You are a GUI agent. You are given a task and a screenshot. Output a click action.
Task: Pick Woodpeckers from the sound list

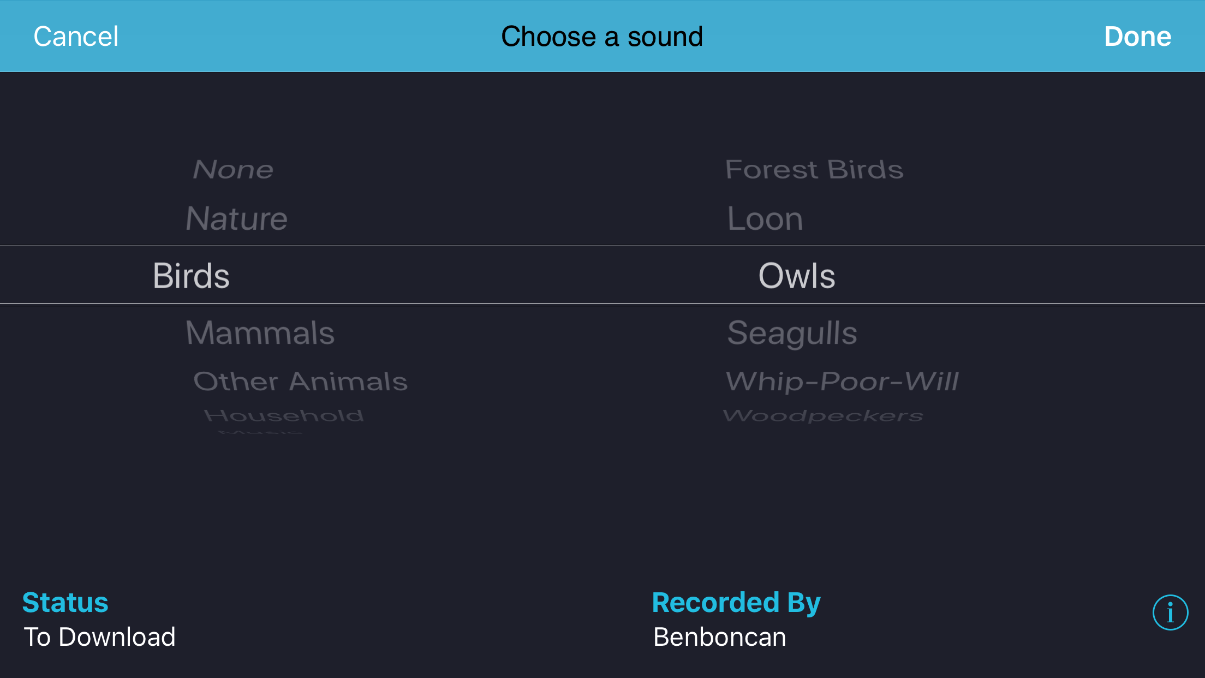824,415
